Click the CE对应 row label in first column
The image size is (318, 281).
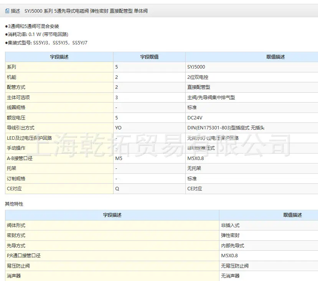(x=14, y=189)
